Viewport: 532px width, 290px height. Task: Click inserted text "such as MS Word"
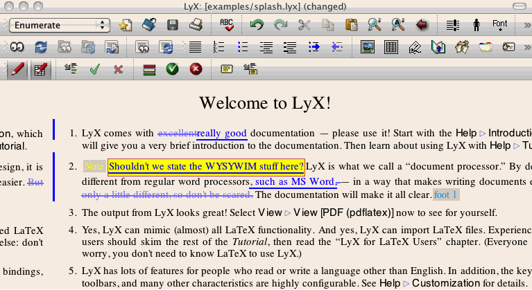[295, 182]
